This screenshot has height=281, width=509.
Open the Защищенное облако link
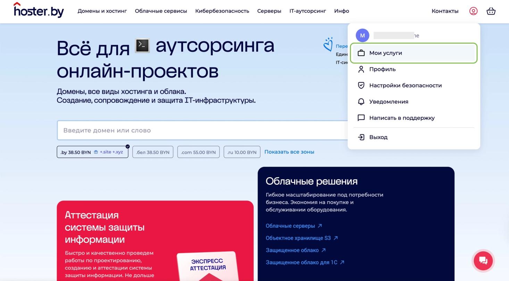(292, 250)
